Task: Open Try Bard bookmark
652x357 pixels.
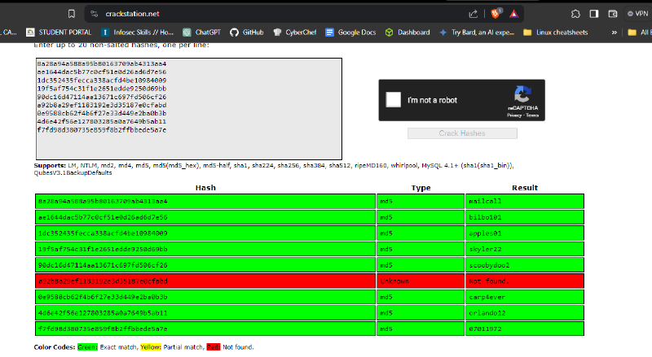Action: coord(477,33)
